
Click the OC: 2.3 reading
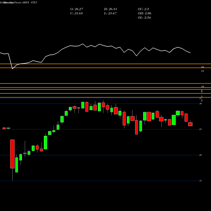tap(143, 9)
